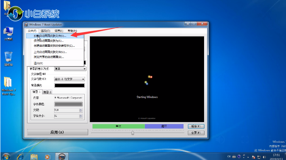286x160 pixels.
Task: Increase the position stepper value 718
Action: [x=80, y=109]
